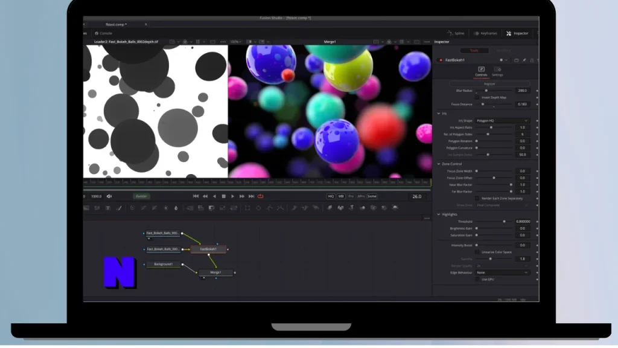Collapse the Iris section
This screenshot has height=348, width=618.
[x=439, y=114]
